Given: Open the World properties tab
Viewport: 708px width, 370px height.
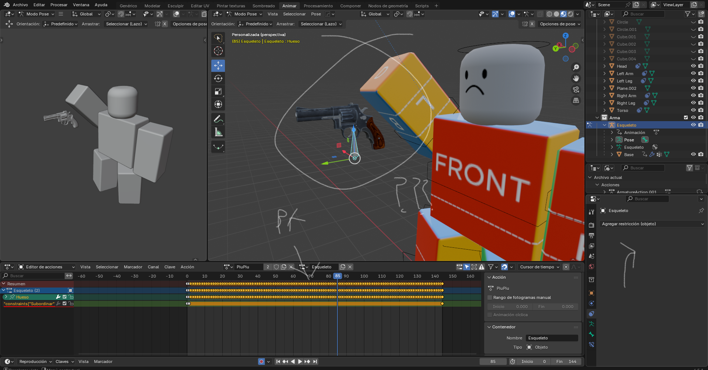Looking at the screenshot, I should [591, 266].
